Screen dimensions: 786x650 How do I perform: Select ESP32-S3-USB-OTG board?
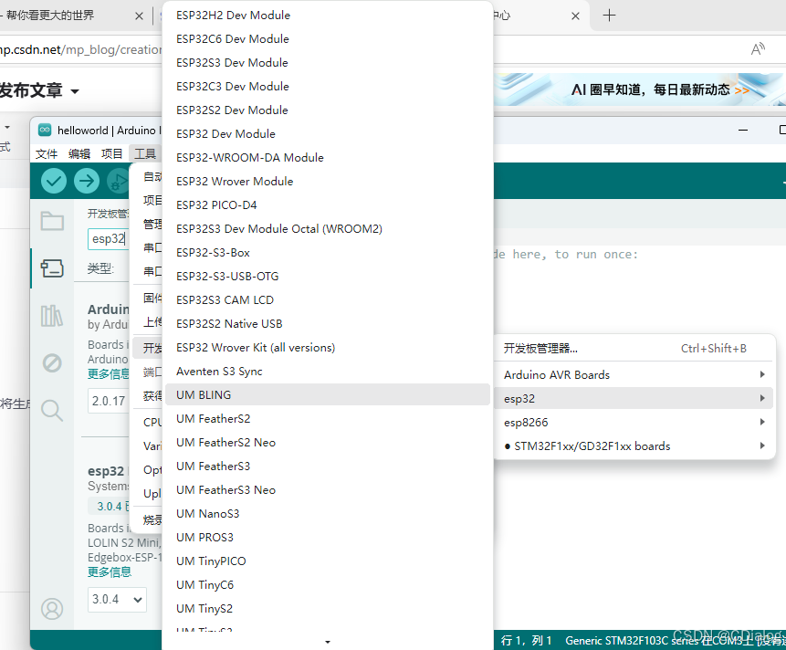[x=328, y=276]
